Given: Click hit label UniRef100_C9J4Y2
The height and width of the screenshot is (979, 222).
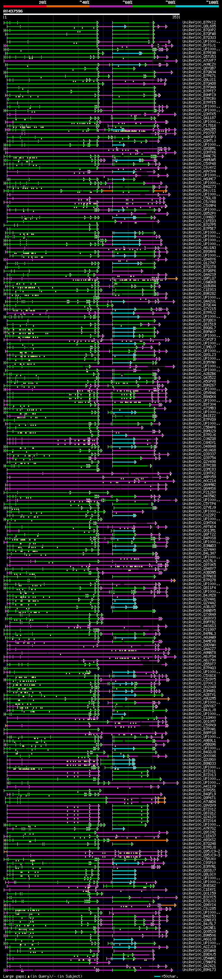Looking at the screenshot, I should [199, 168].
